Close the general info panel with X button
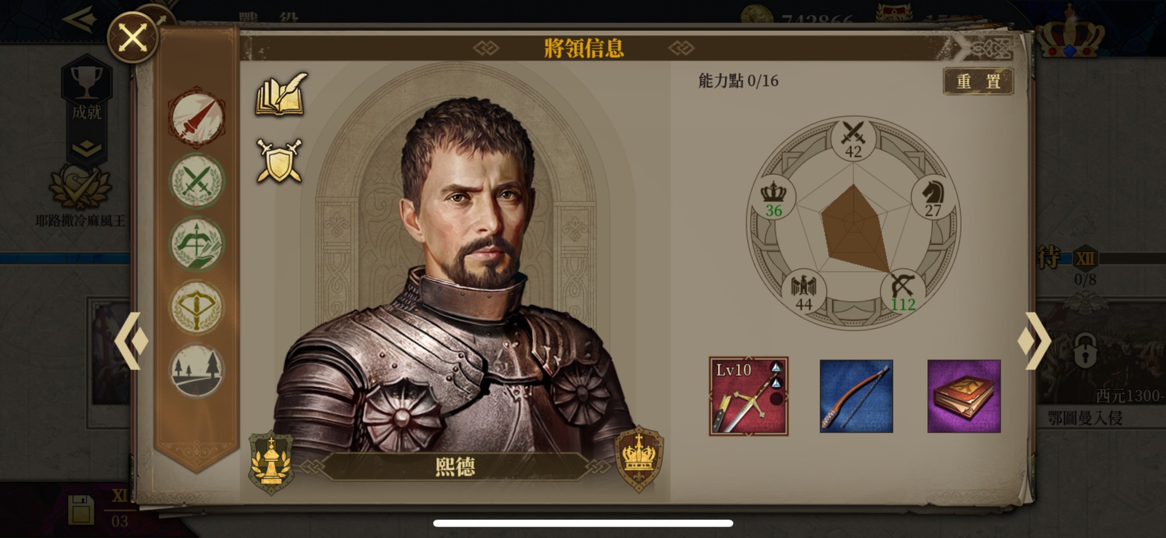 tap(133, 37)
